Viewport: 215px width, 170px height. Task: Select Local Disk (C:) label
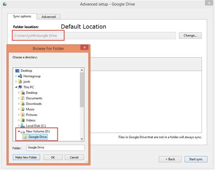point(36,126)
